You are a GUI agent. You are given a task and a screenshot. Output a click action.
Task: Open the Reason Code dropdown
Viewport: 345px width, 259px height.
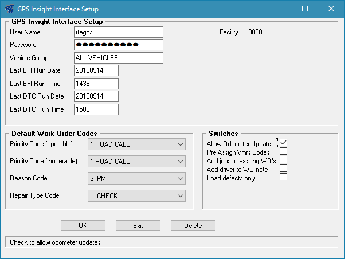coord(136,179)
